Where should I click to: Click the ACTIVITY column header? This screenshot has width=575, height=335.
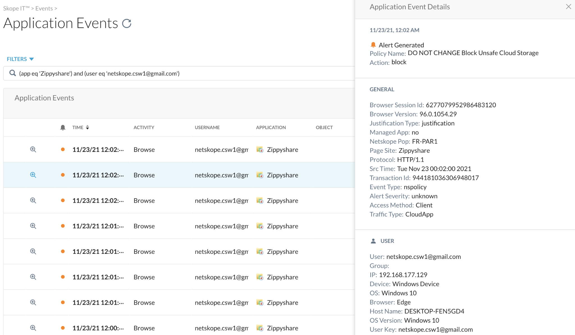(x=144, y=127)
